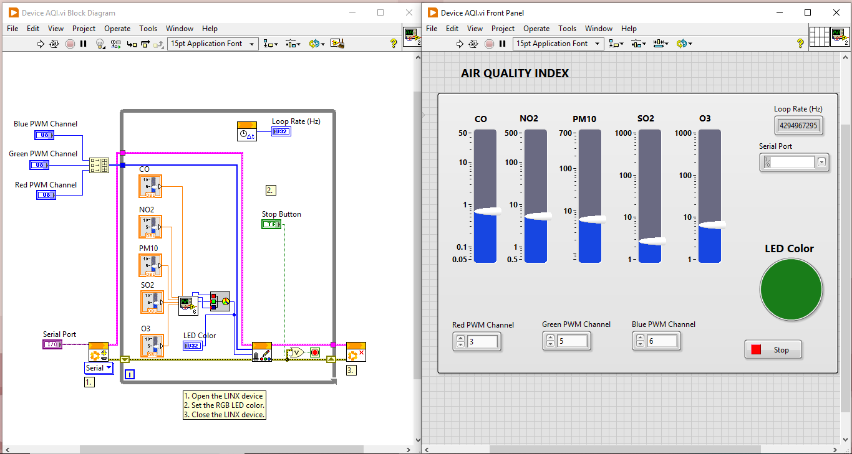Open Reorder dropdown in Block Diagram toolbar

click(316, 44)
